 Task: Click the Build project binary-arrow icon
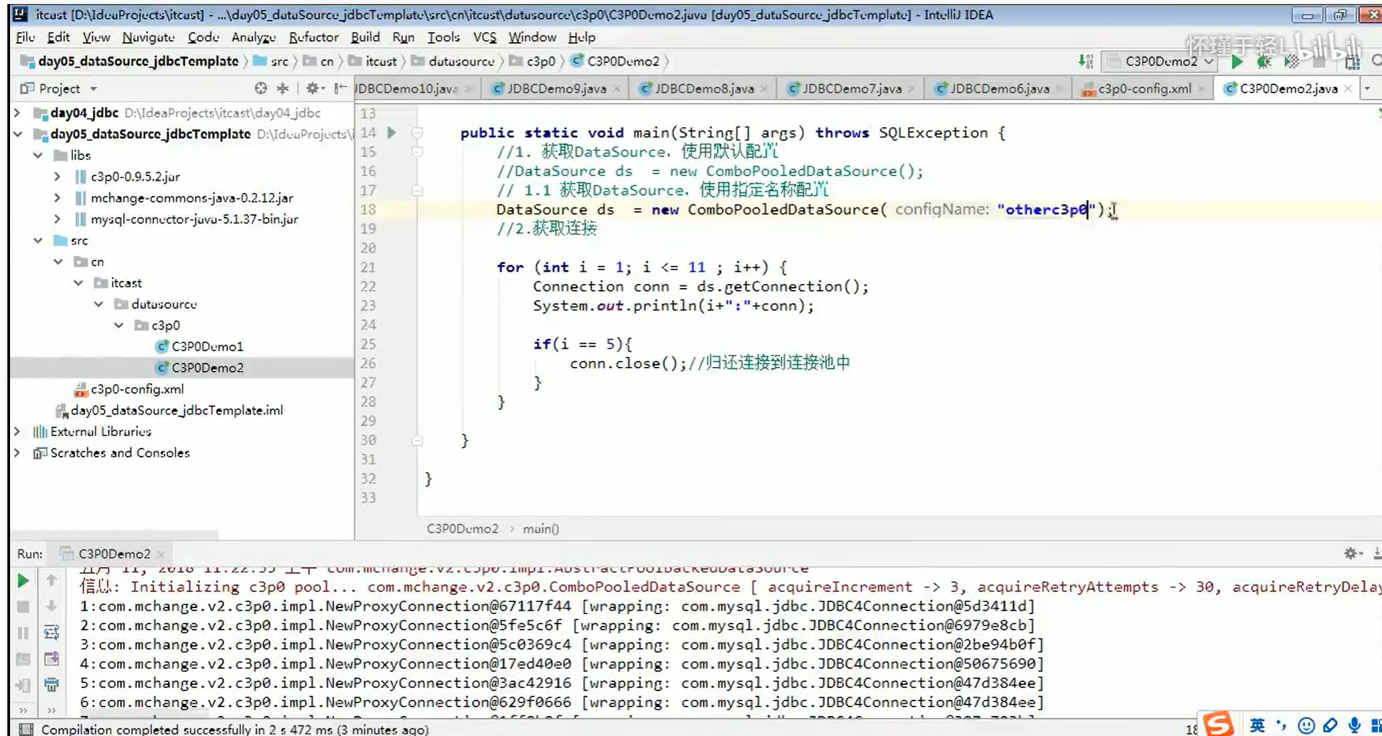coord(1085,62)
